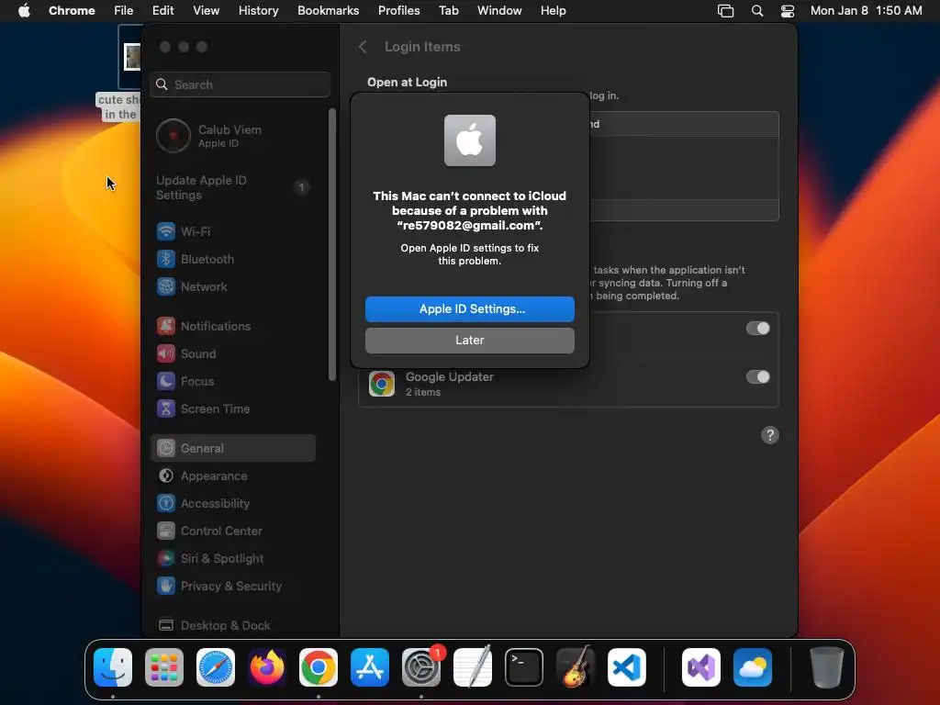Click the desktop image file thumbnail
The width and height of the screenshot is (940, 705).
tap(132, 57)
